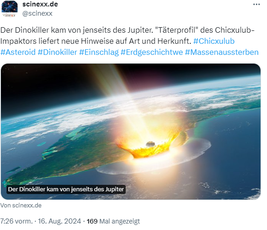The width and height of the screenshot is (267, 230).
Task: Open the asteroid impact article image
Action: pyautogui.click(x=131, y=131)
